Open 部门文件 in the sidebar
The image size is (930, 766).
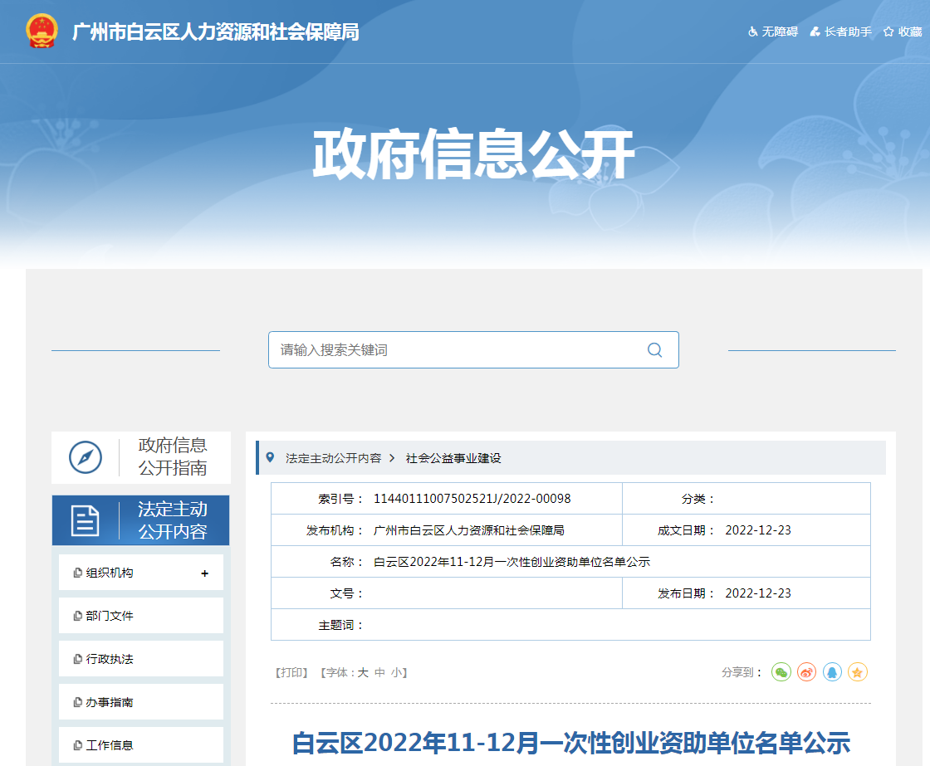click(x=109, y=616)
